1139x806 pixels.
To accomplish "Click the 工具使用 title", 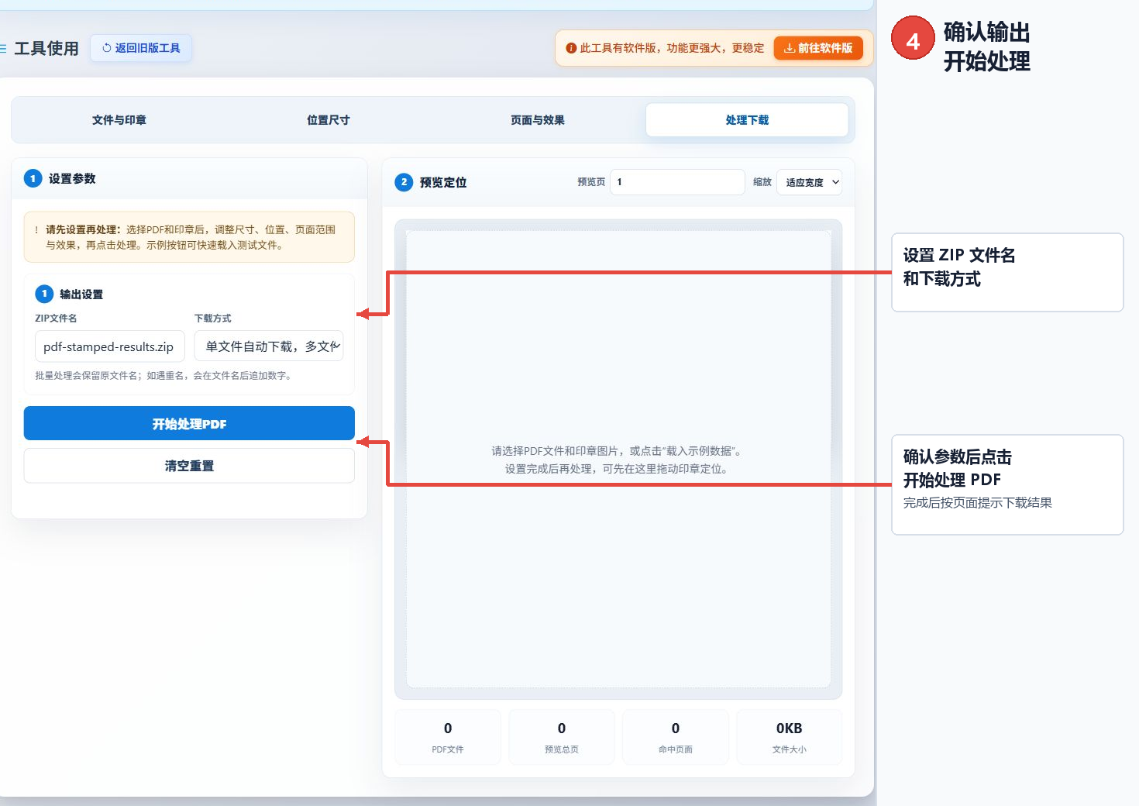I will pos(46,48).
